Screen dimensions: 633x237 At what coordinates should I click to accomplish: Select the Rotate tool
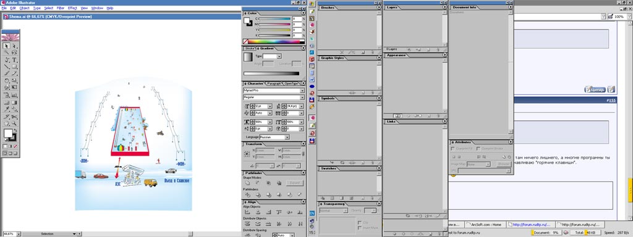pos(7,80)
